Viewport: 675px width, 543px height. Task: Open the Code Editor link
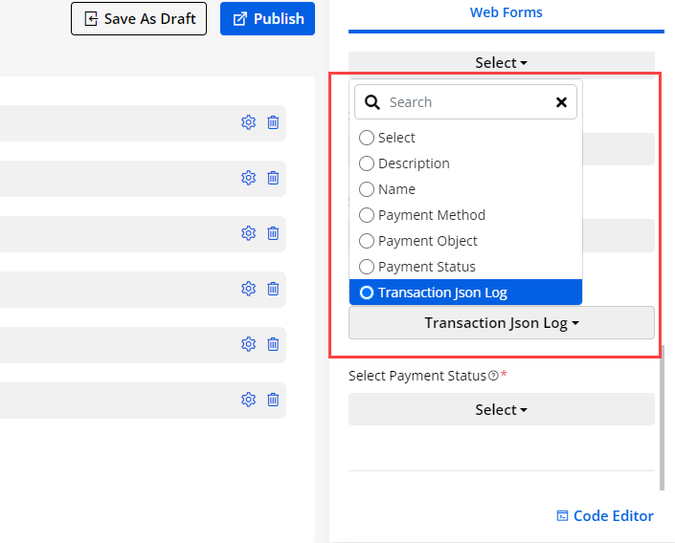pos(605,516)
